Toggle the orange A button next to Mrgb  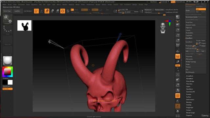(x=72, y=10)
